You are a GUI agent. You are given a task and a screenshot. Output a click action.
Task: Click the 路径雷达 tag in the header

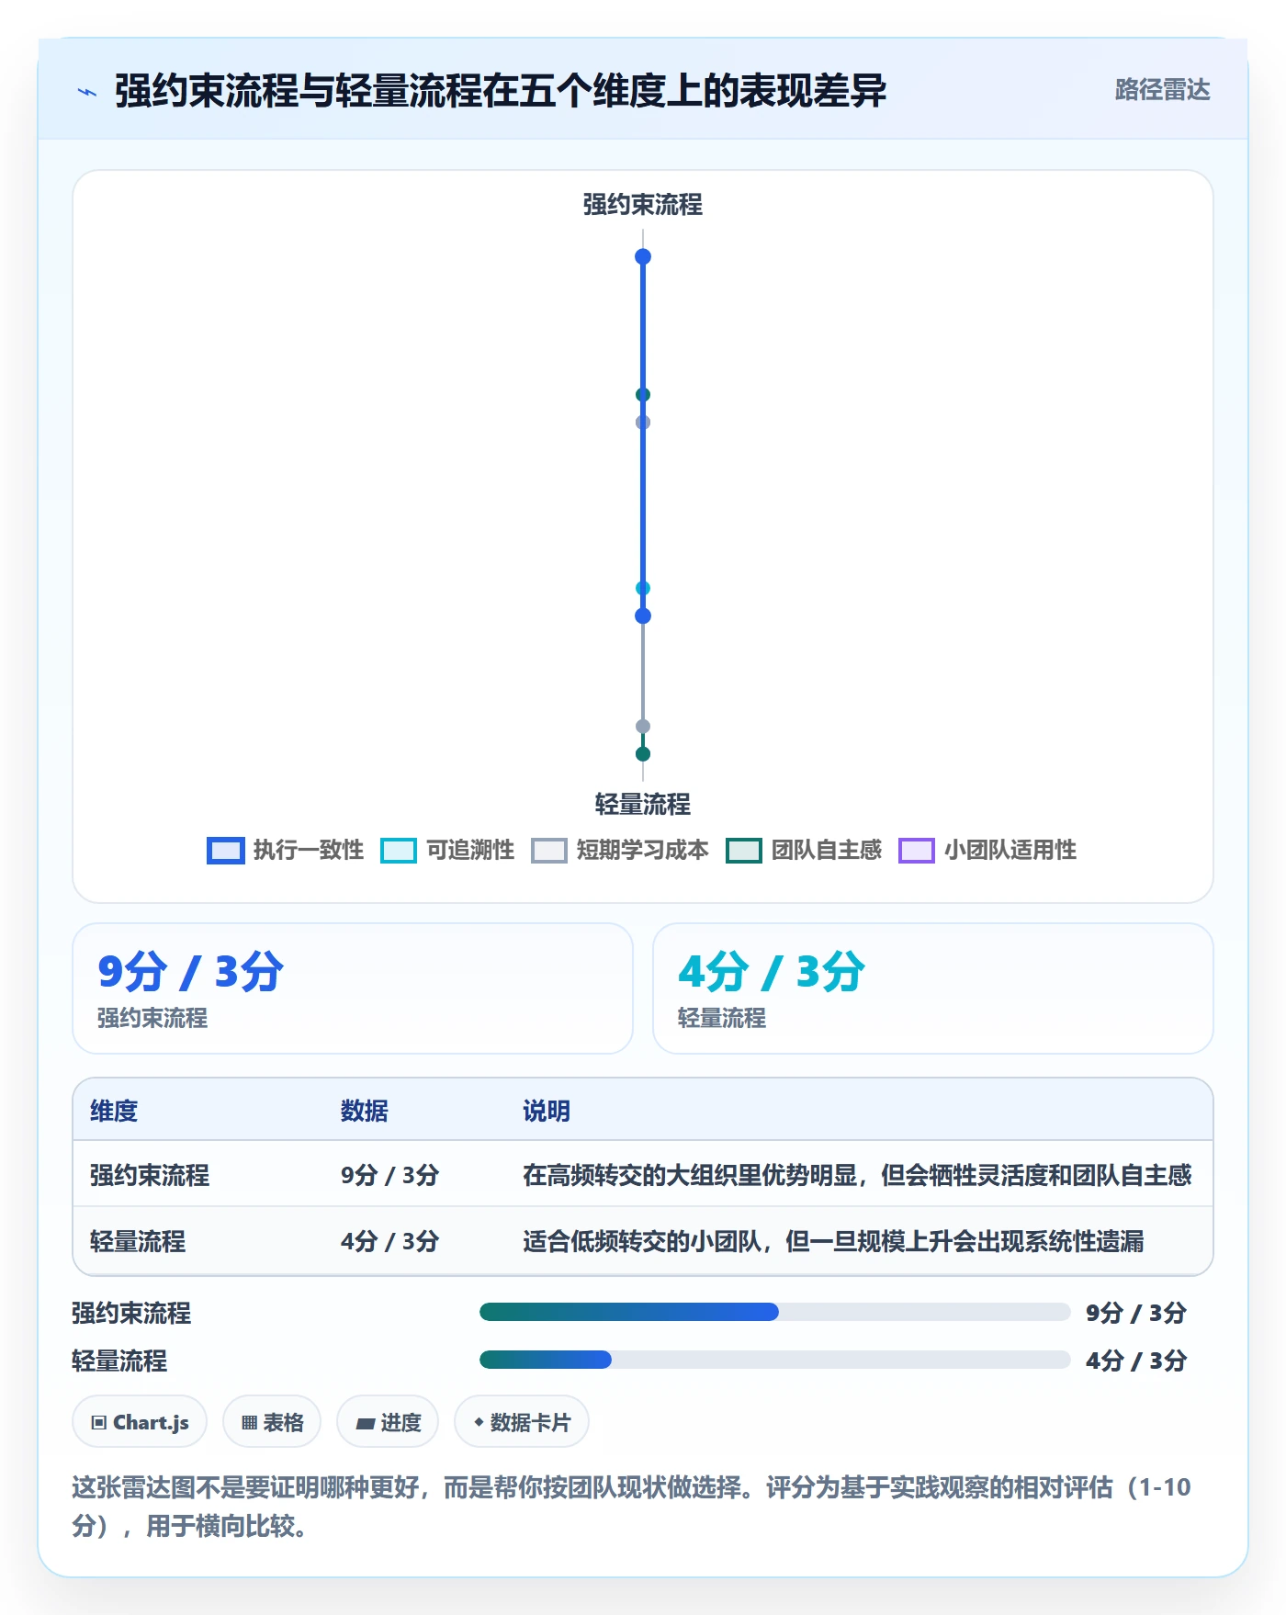pos(1162,90)
